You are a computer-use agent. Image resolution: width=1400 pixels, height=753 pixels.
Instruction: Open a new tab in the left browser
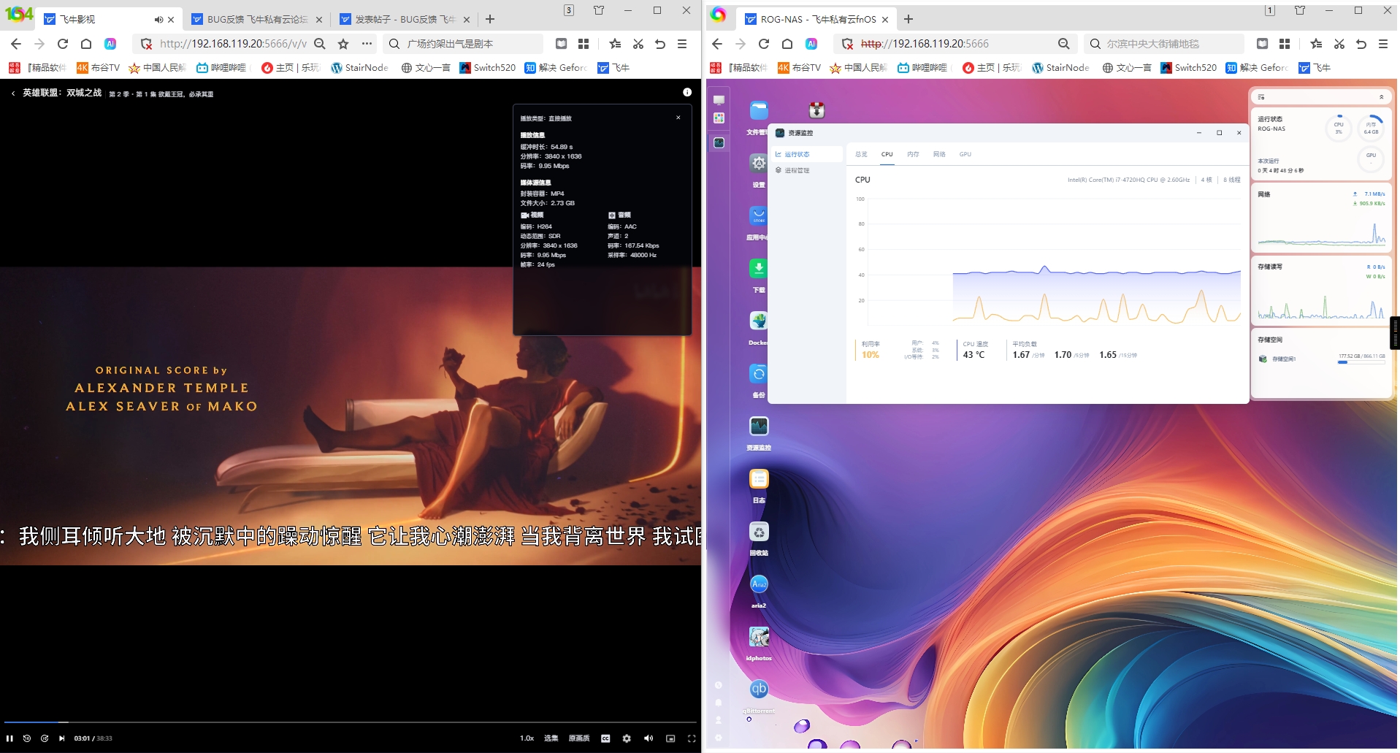(490, 19)
